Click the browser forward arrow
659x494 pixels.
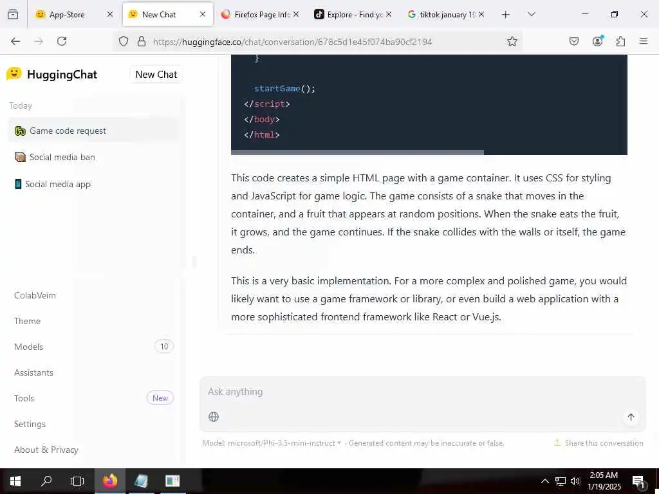click(x=39, y=41)
